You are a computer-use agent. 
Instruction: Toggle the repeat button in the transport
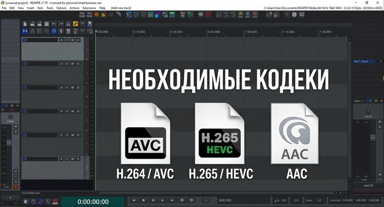point(191,200)
